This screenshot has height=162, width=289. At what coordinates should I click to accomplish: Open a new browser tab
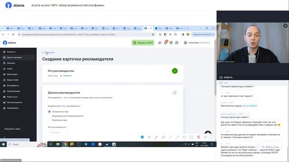pyautogui.click(x=188, y=28)
